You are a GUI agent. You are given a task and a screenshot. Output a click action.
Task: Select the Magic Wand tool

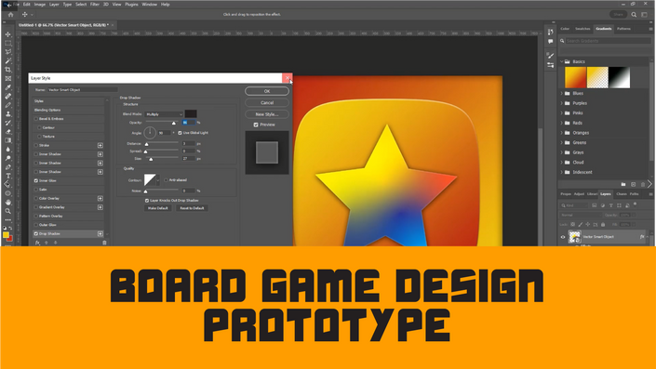click(x=8, y=60)
